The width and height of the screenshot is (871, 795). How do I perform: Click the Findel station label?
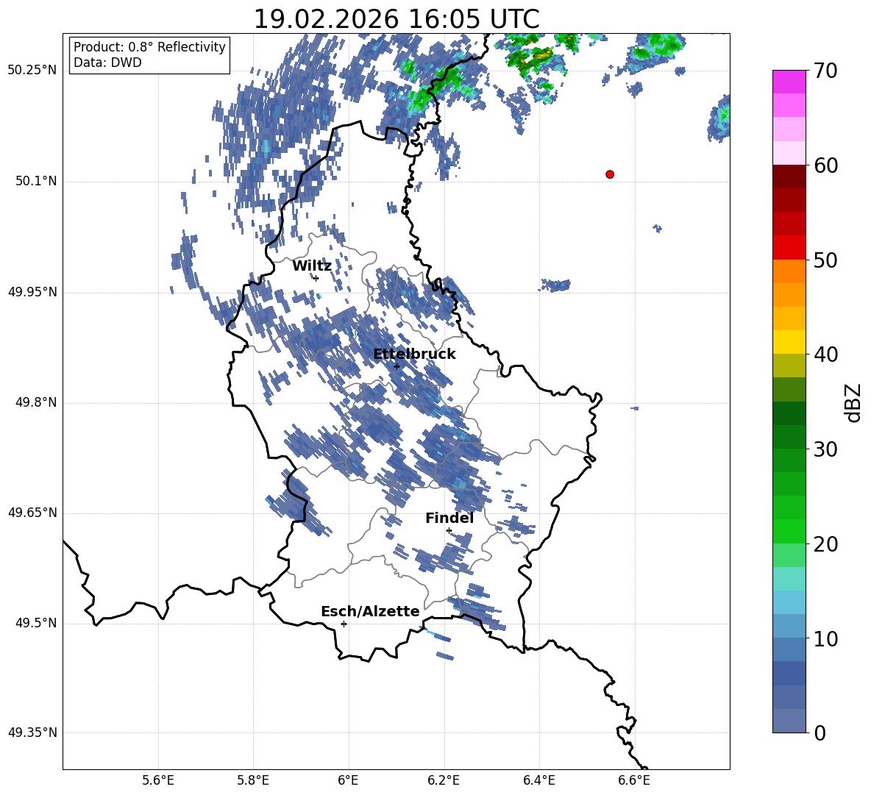pos(449,518)
